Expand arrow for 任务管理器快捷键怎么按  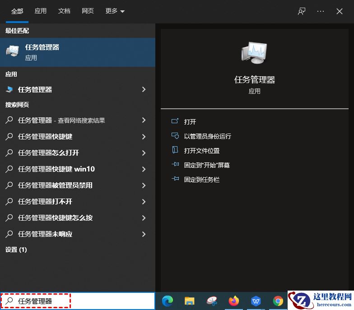point(144,217)
